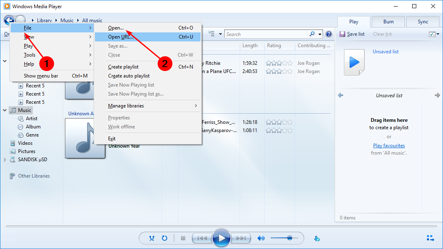Mute the volume speaker icon

(x=261, y=238)
